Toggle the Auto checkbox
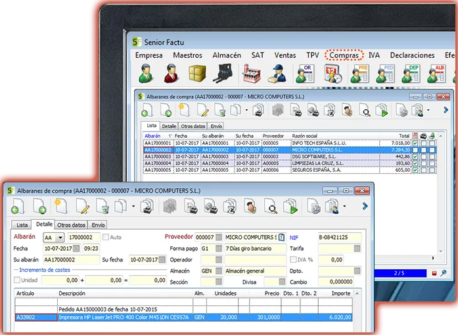The height and width of the screenshot is (335, 458). (x=106, y=237)
